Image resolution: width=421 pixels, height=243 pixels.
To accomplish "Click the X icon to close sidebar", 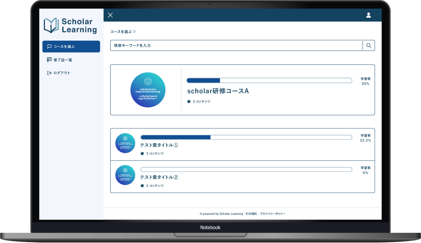I will point(110,15).
